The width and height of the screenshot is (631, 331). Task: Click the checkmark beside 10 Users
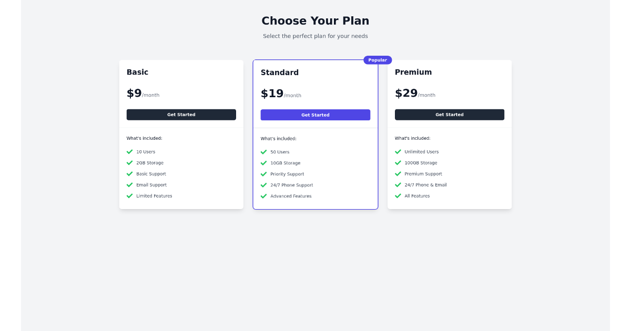[129, 151]
